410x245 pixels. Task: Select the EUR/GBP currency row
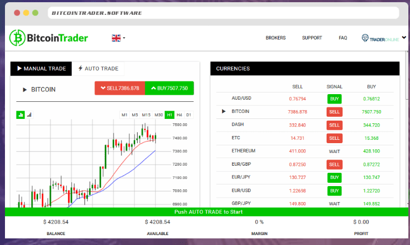(x=305, y=165)
